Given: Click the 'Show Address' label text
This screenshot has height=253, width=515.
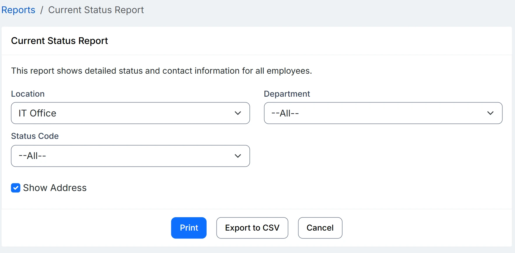Looking at the screenshot, I should click(55, 188).
